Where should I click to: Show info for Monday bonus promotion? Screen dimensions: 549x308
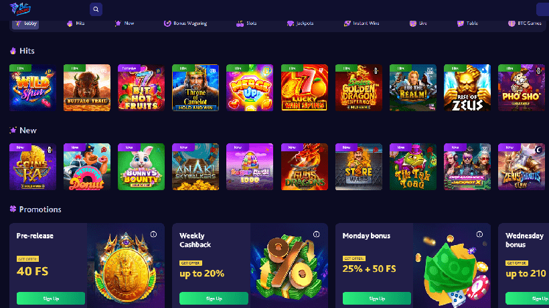click(x=479, y=234)
